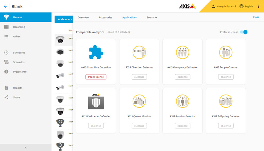
Task: Click the AXIS Cross Line Detection puzzle icon
Action: (96, 52)
